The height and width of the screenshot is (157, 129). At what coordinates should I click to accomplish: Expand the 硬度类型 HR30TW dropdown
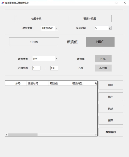pyautogui.click(x=56, y=28)
